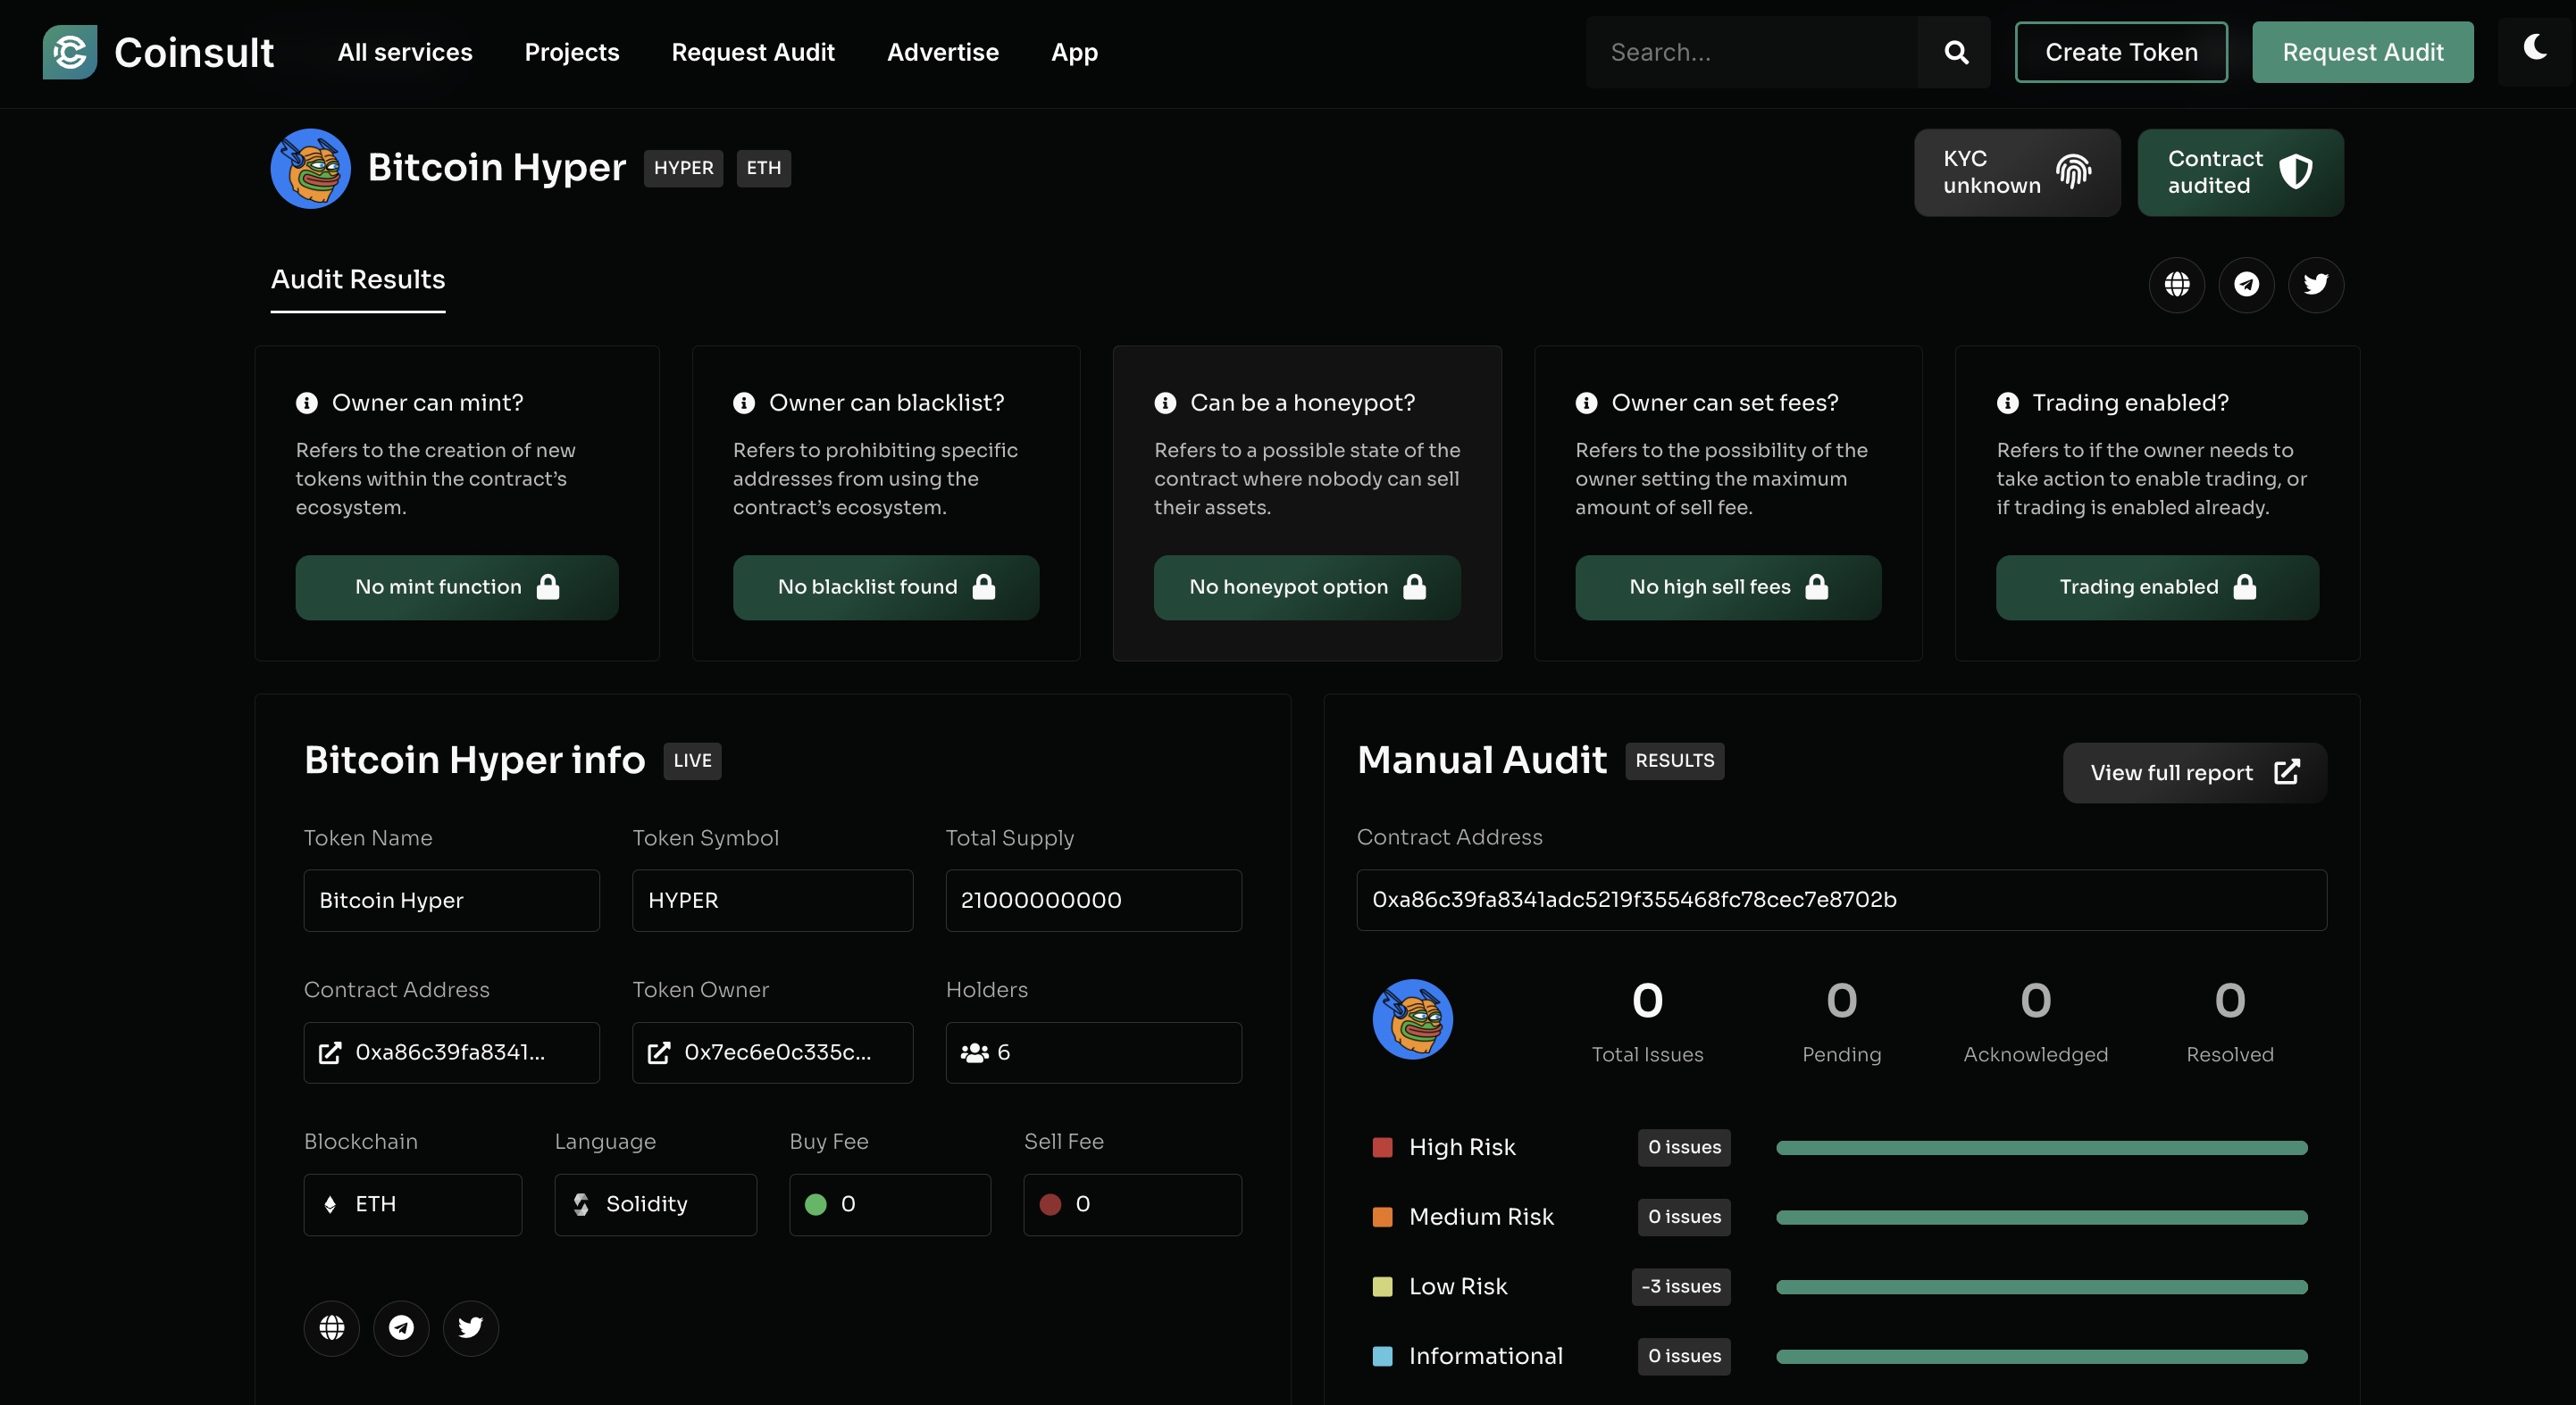Click lock icon on No honeypot option
The image size is (2576, 1405).
1414,586
